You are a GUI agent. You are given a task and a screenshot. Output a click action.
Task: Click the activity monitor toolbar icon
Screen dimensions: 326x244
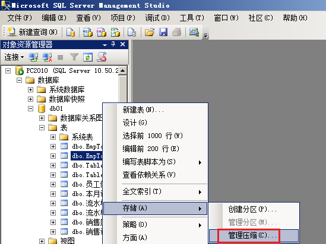coord(194,32)
